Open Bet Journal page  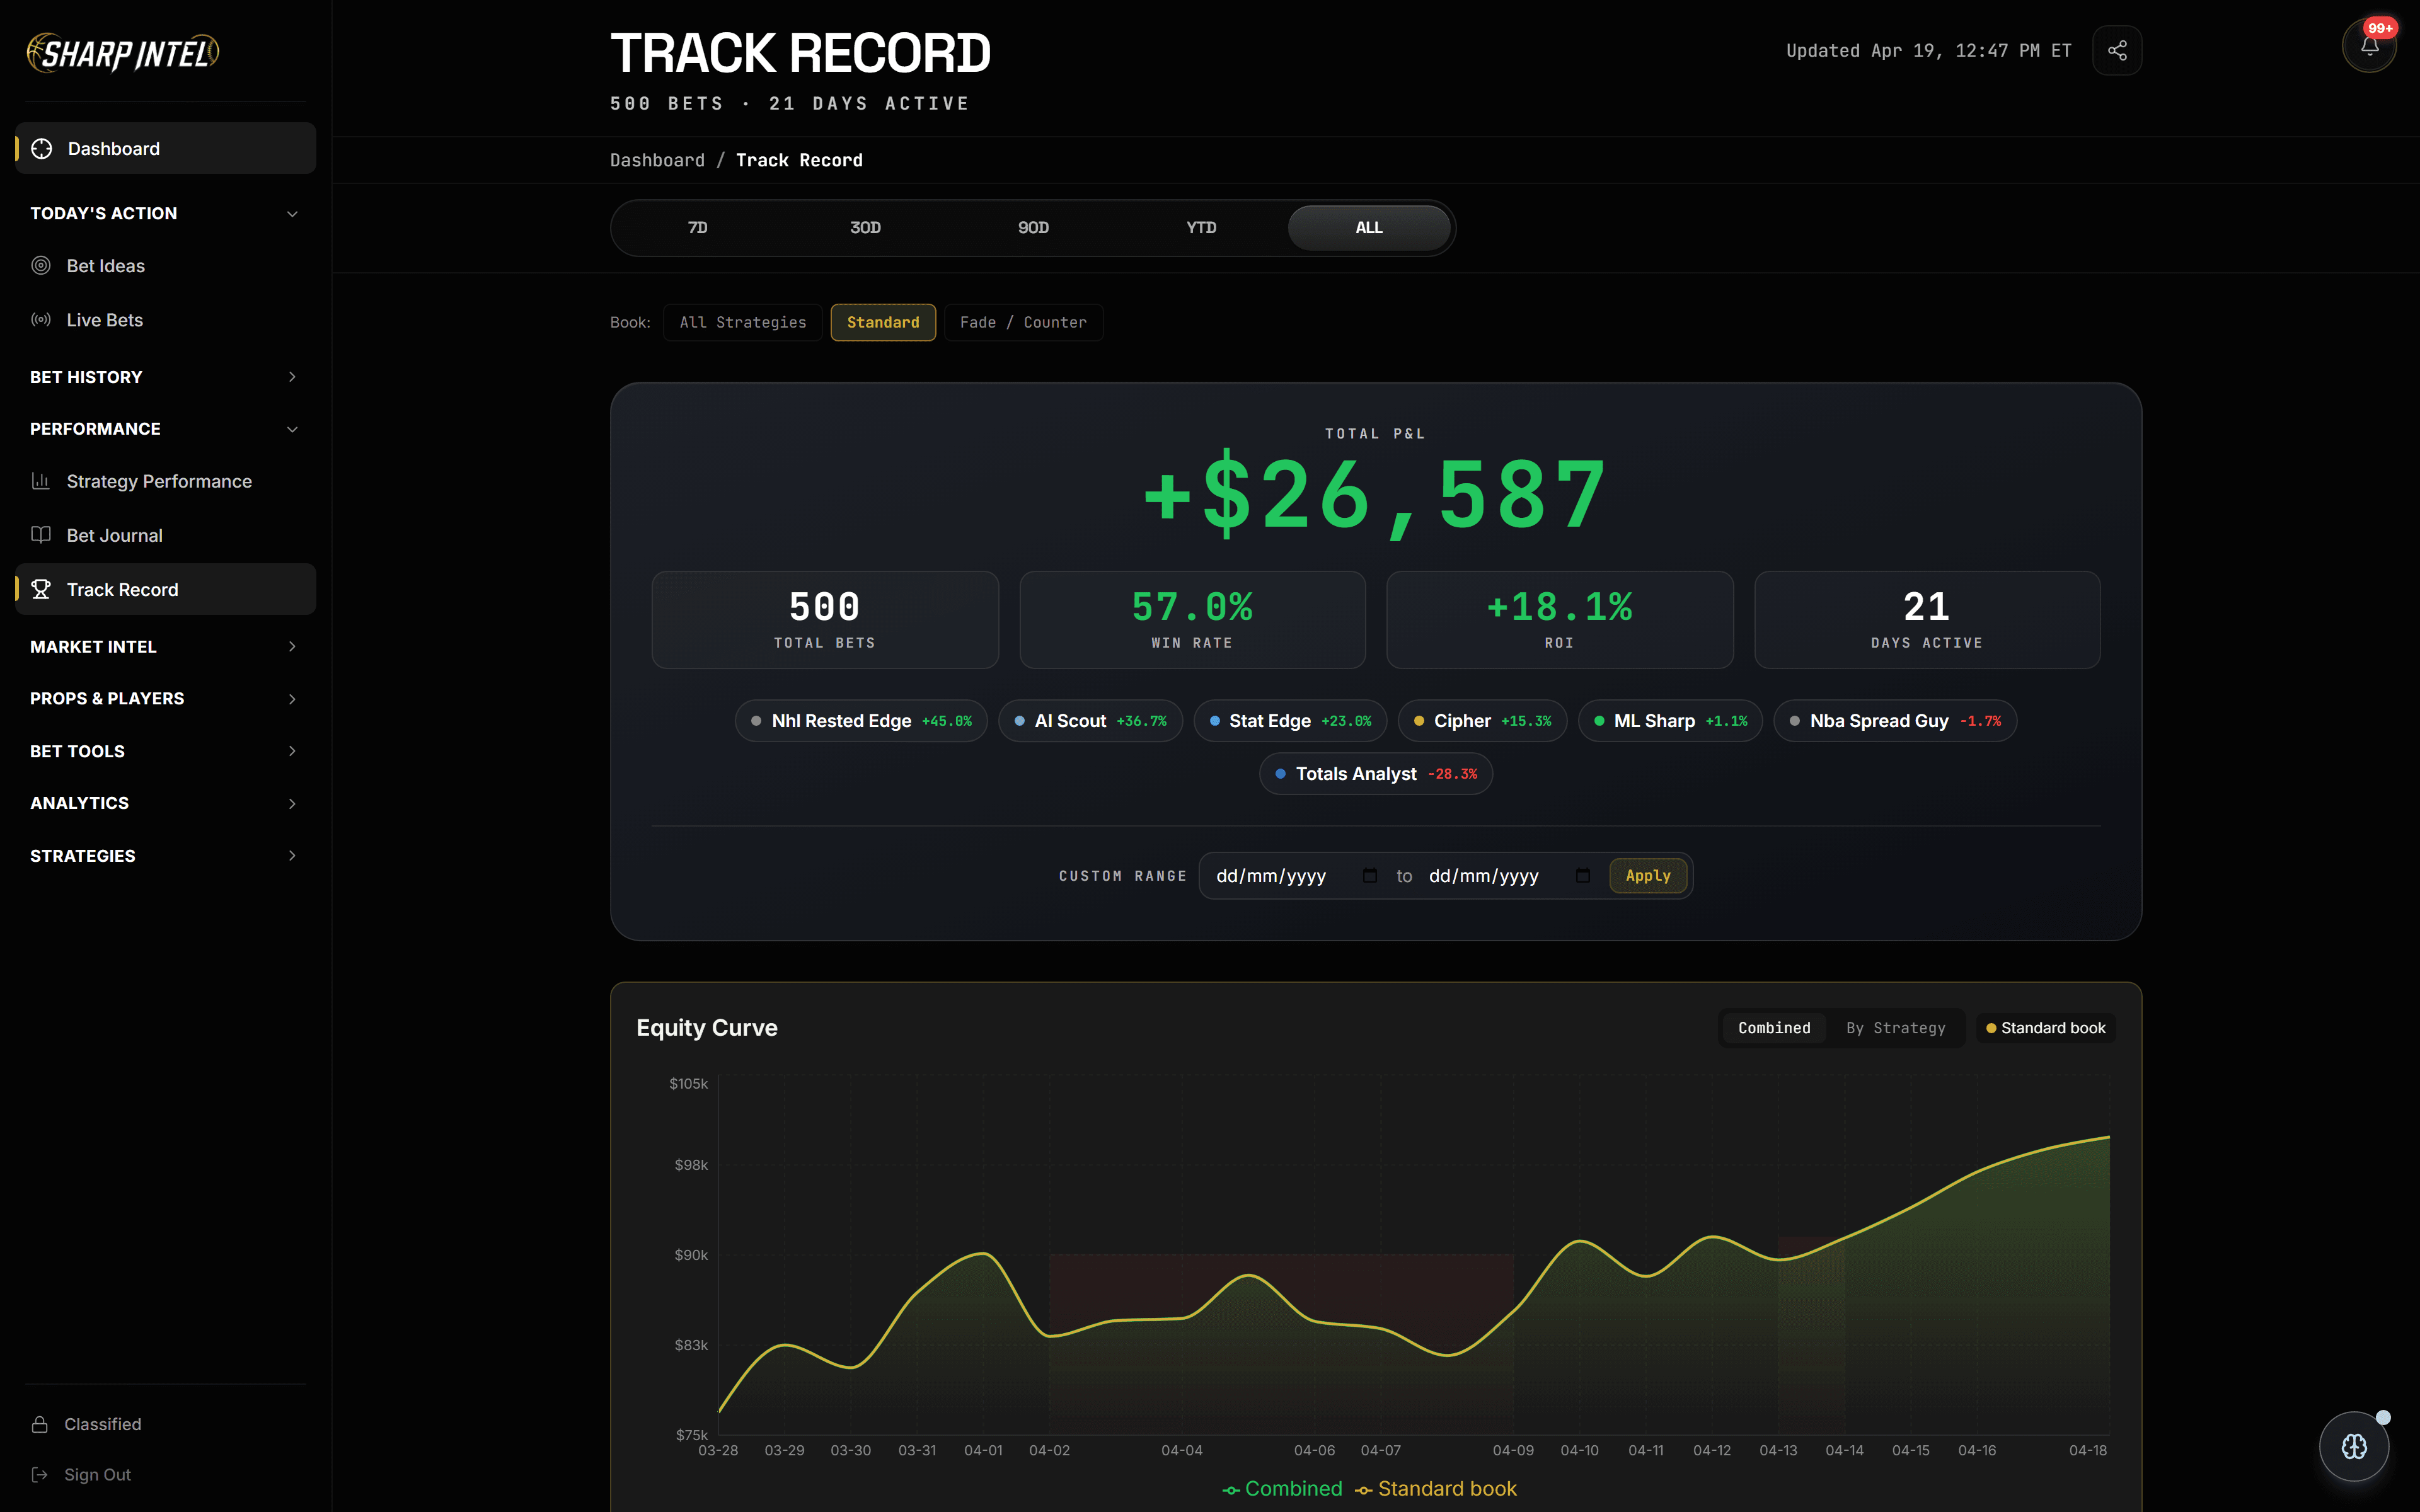pyautogui.click(x=165, y=535)
